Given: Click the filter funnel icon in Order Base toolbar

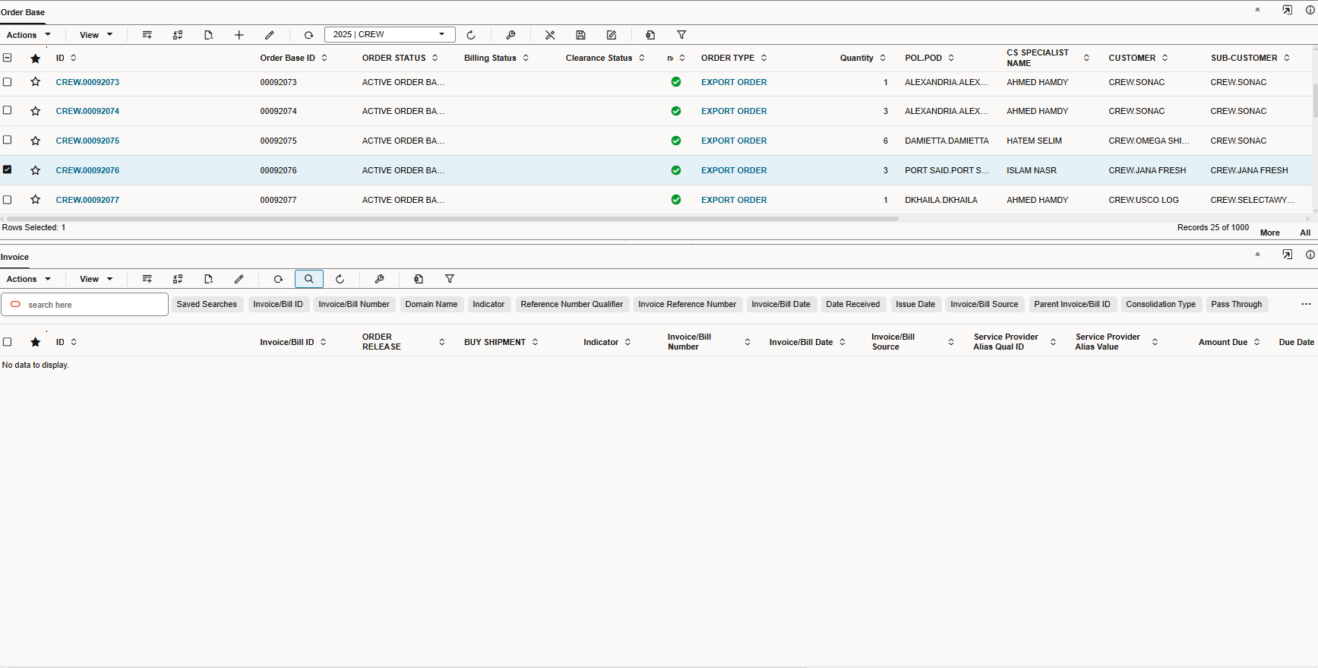Looking at the screenshot, I should pos(682,35).
